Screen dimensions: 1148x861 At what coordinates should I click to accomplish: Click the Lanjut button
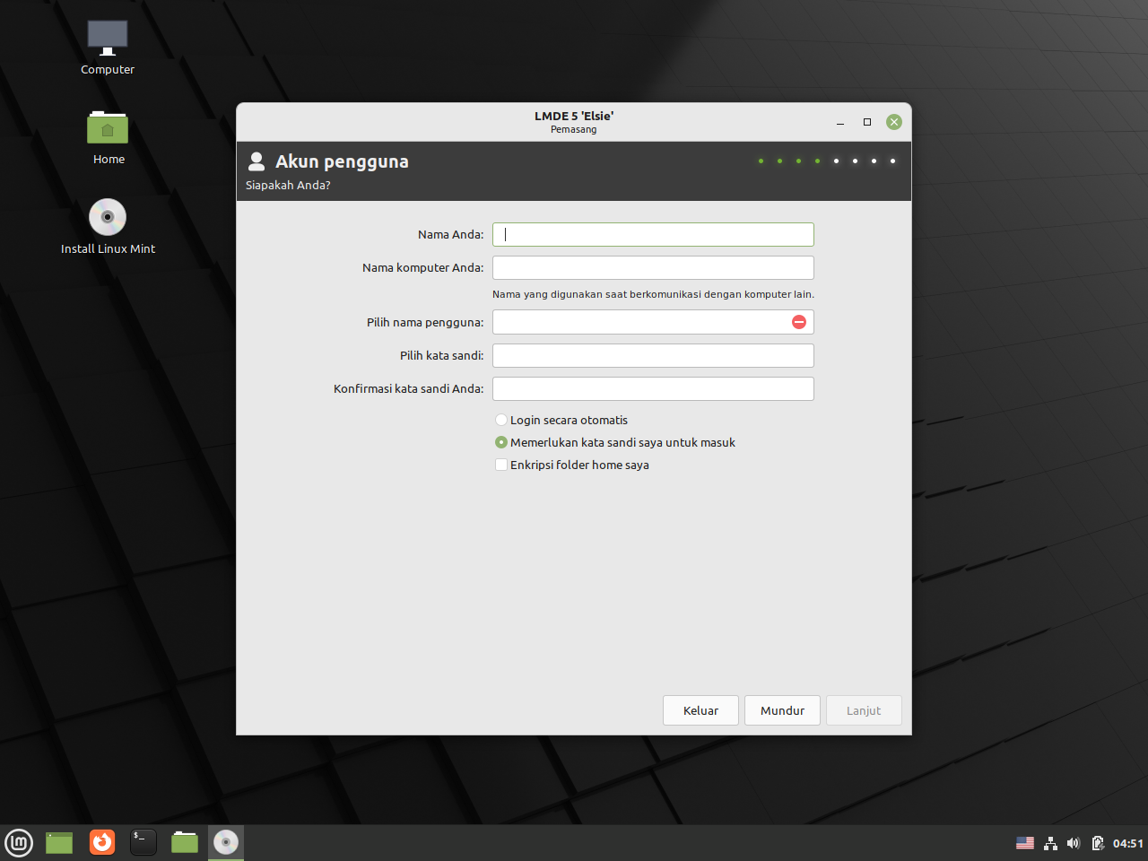[x=864, y=710]
